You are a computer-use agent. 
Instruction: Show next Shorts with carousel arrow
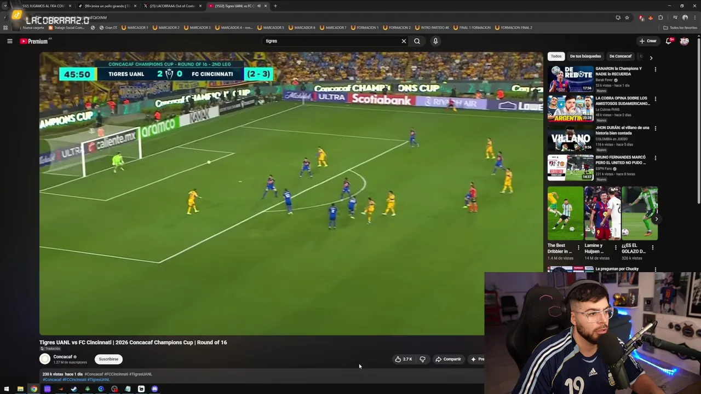tap(656, 219)
